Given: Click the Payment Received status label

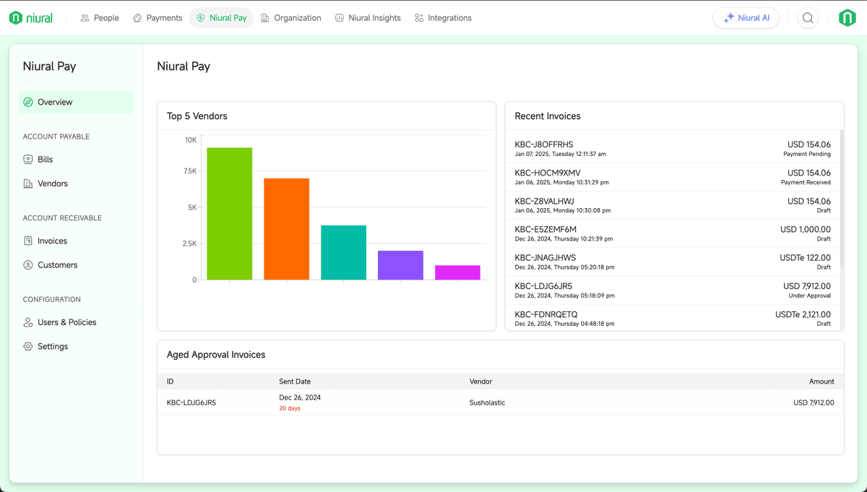Looking at the screenshot, I should pos(806,182).
